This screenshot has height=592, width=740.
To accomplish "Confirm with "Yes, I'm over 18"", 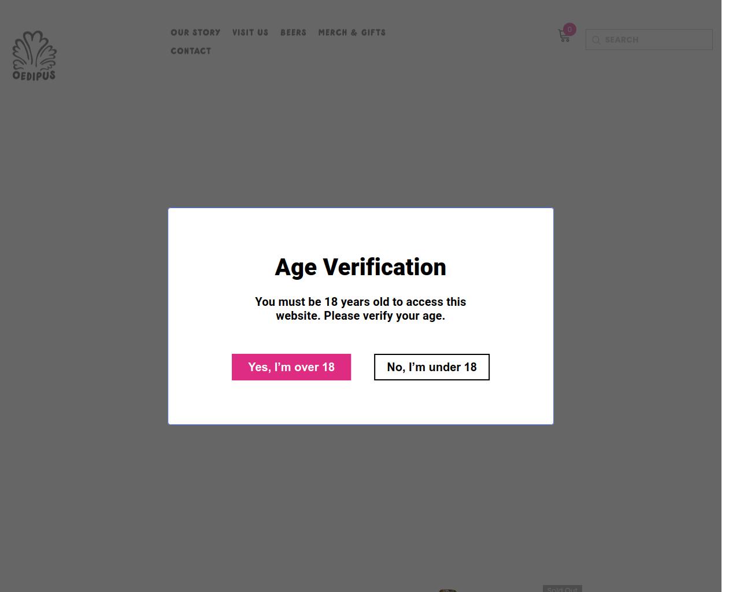I will (291, 367).
